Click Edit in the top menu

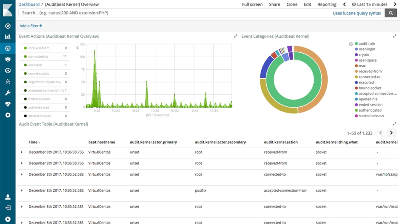pyautogui.click(x=307, y=4)
